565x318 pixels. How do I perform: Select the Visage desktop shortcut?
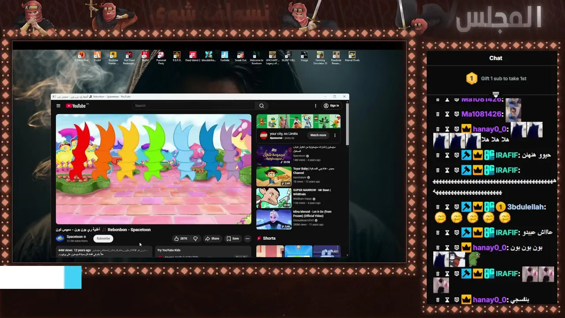click(304, 57)
